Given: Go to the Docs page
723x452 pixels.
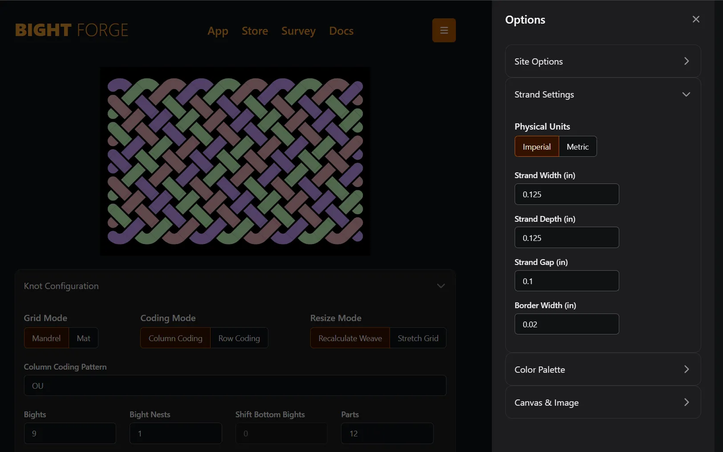Looking at the screenshot, I should (341, 31).
